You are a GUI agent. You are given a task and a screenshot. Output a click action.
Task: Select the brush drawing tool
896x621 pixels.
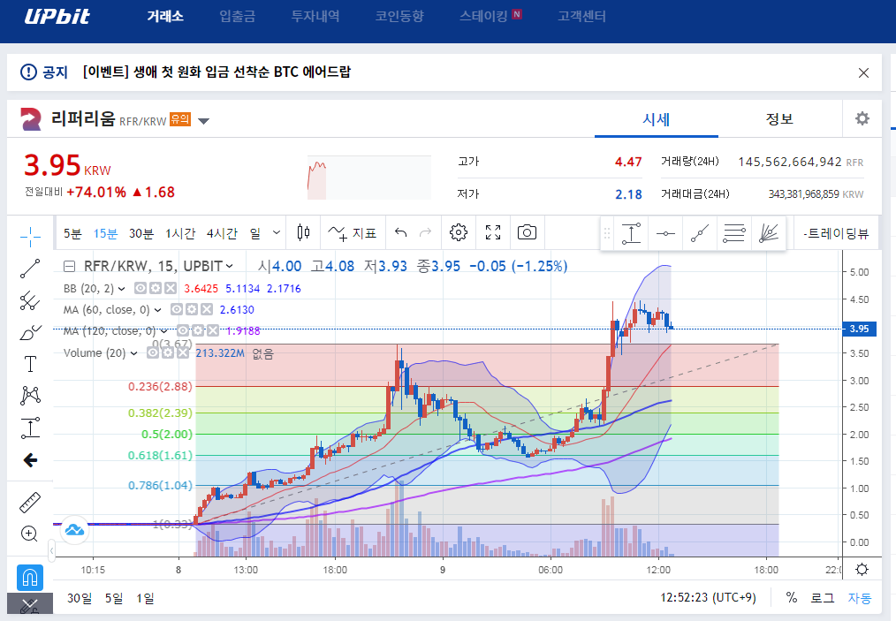[30, 332]
